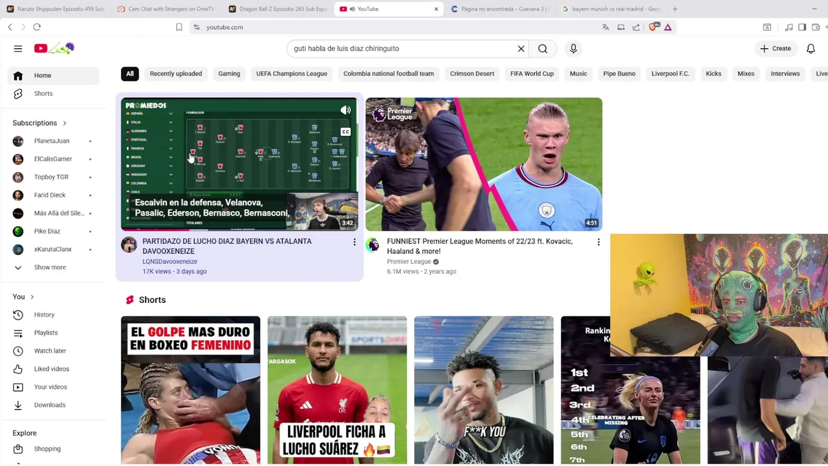The image size is (828, 466).
Task: Open Shorts in the sidebar
Action: tap(54, 94)
